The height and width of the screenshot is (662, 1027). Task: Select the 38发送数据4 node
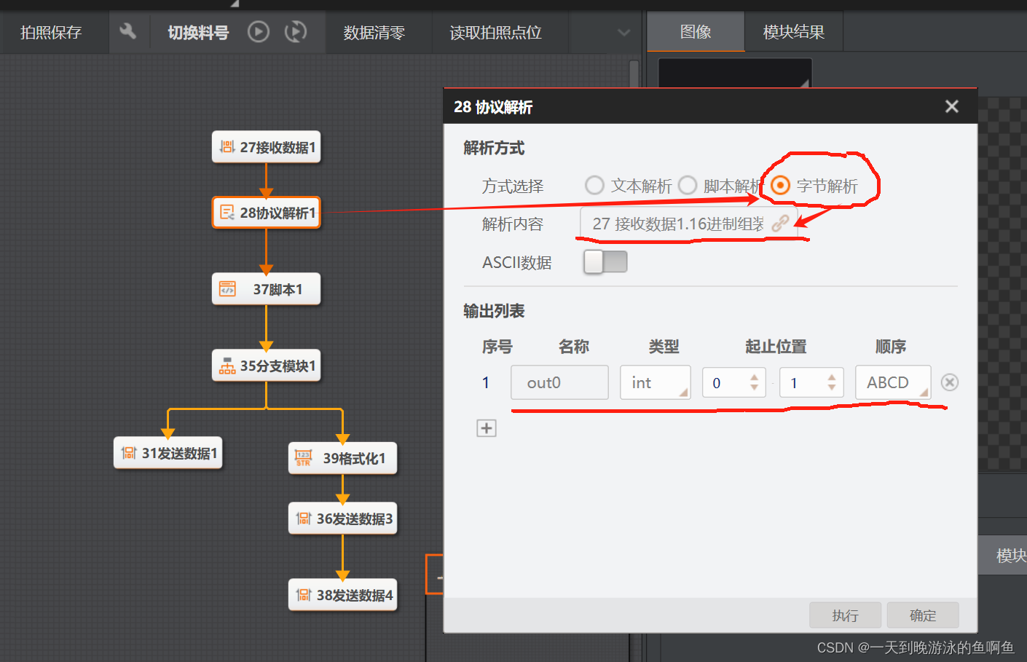pyautogui.click(x=343, y=595)
